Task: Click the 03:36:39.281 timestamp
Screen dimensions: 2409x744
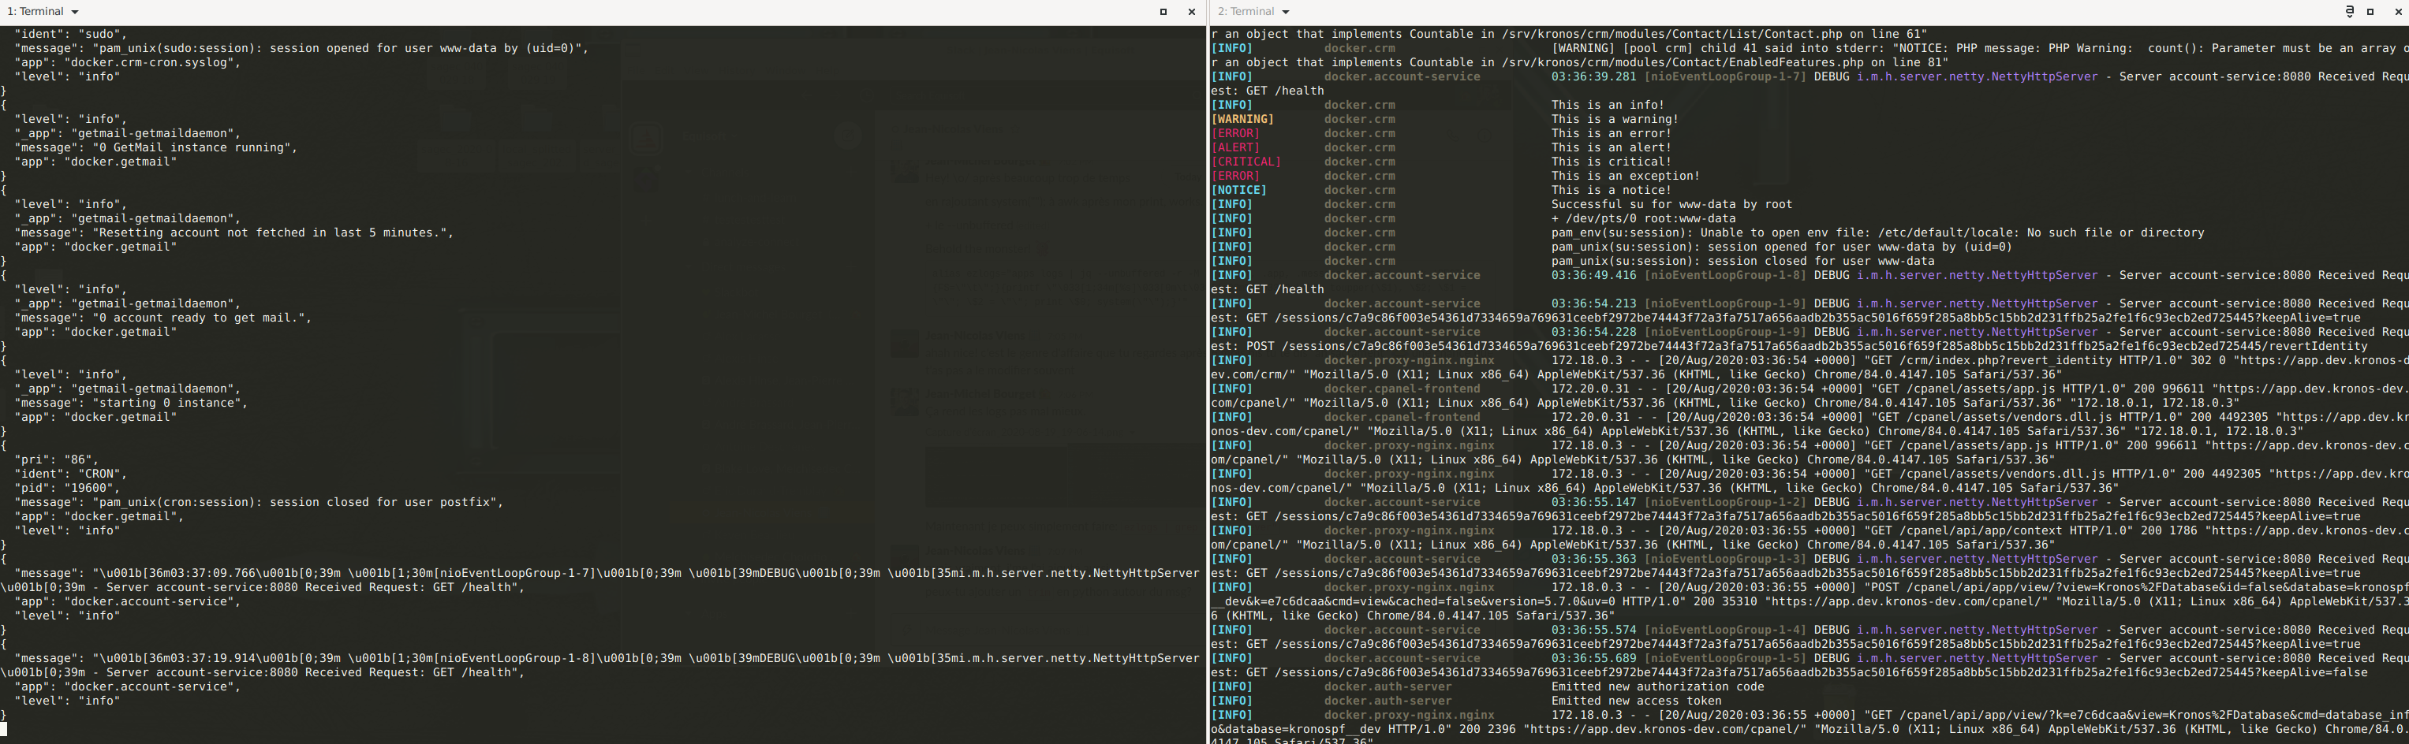Action: tap(1593, 76)
